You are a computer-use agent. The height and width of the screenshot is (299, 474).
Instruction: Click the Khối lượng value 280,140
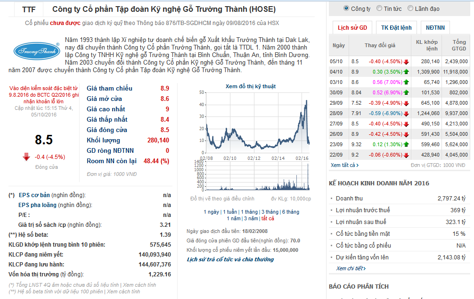(158, 141)
